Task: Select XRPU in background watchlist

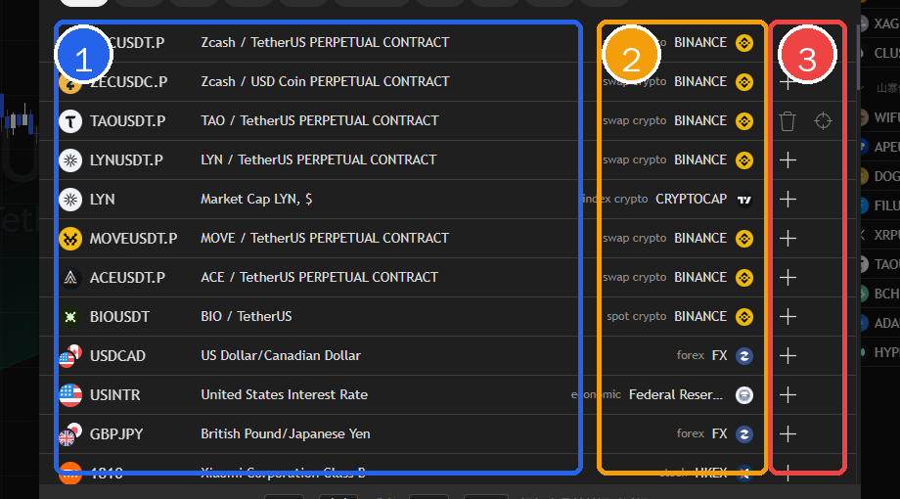Action: 886,236
